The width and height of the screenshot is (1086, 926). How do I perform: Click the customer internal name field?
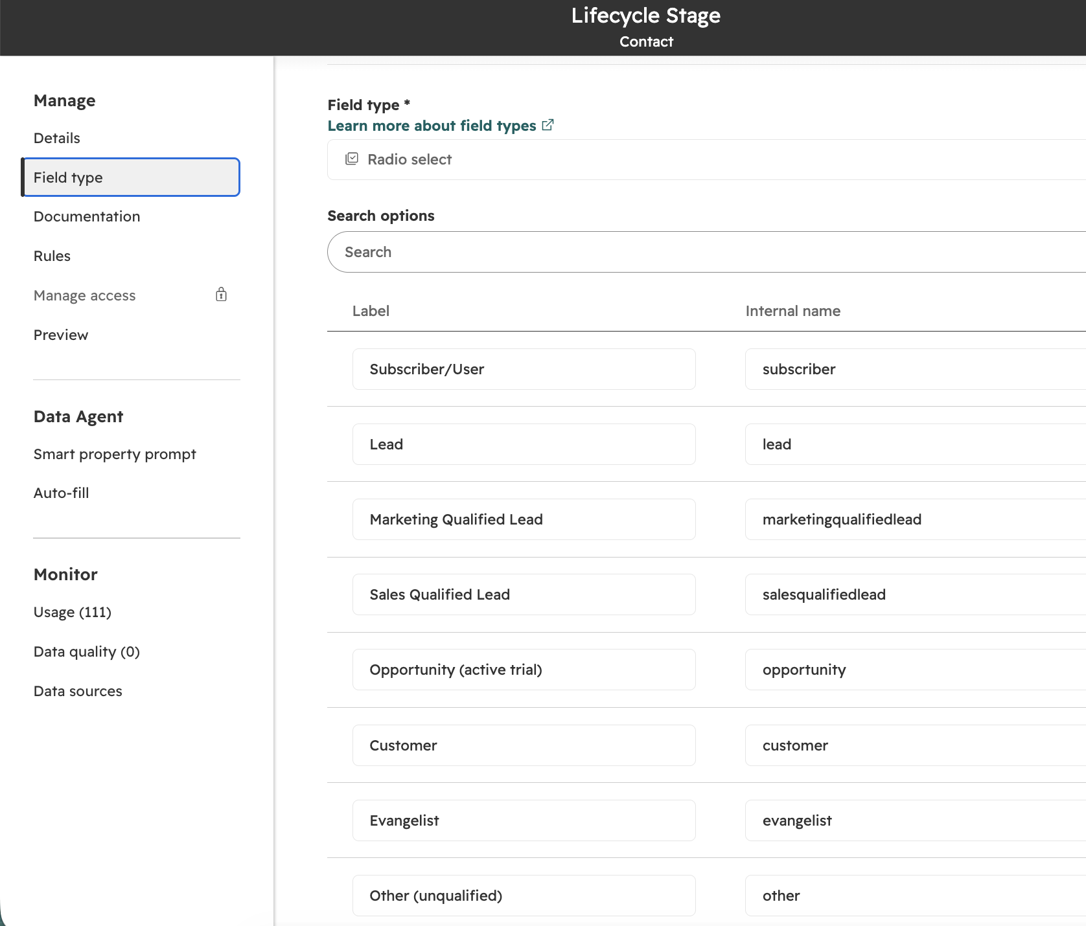pyautogui.click(x=916, y=745)
